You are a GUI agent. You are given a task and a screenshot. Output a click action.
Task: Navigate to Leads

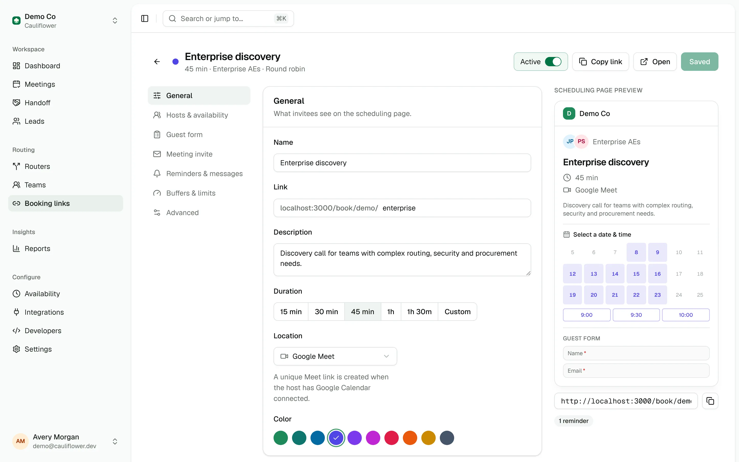click(x=66, y=121)
